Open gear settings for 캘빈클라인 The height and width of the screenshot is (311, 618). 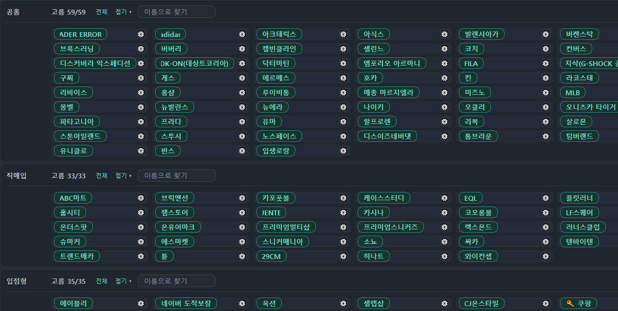344,49
